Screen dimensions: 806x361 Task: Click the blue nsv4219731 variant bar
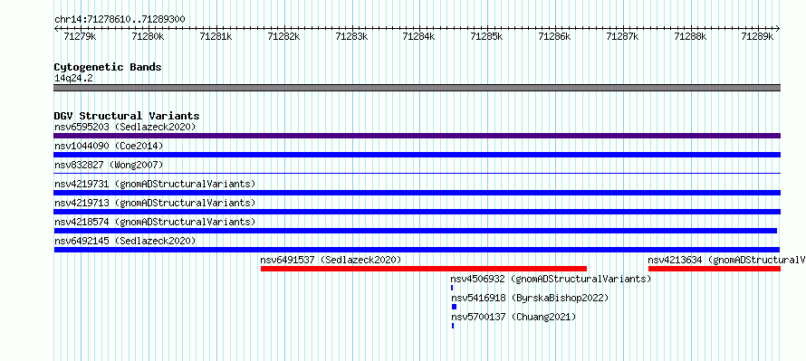[417, 193]
